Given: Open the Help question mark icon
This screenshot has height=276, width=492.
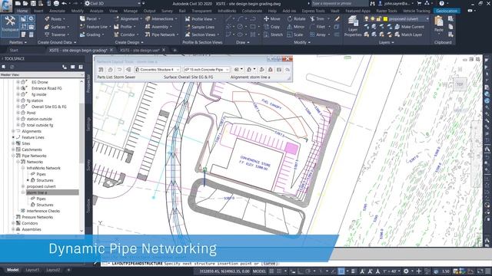Looking at the screenshot, I should tap(441, 3).
